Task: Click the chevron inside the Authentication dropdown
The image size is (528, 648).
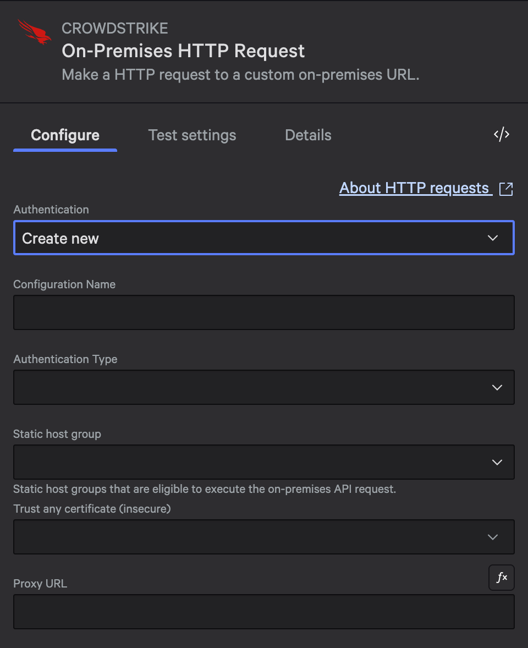Action: [x=493, y=238]
